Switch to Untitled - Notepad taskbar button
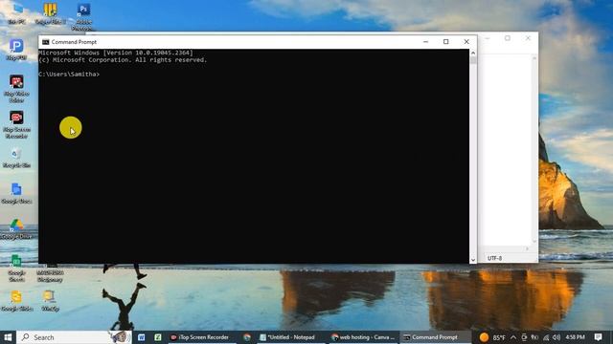 291,337
